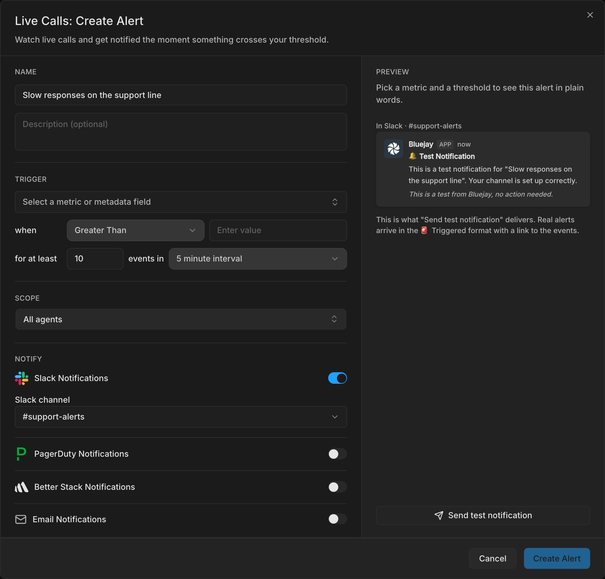Screen dimensions: 605x579
Task: Open the 5 minute interval dropdown
Action: 258,259
